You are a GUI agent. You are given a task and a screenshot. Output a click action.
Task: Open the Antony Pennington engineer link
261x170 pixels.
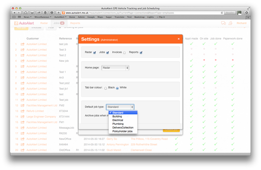[118, 144]
